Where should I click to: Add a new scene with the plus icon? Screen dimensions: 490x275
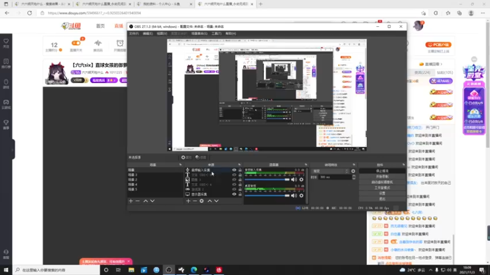(x=131, y=201)
